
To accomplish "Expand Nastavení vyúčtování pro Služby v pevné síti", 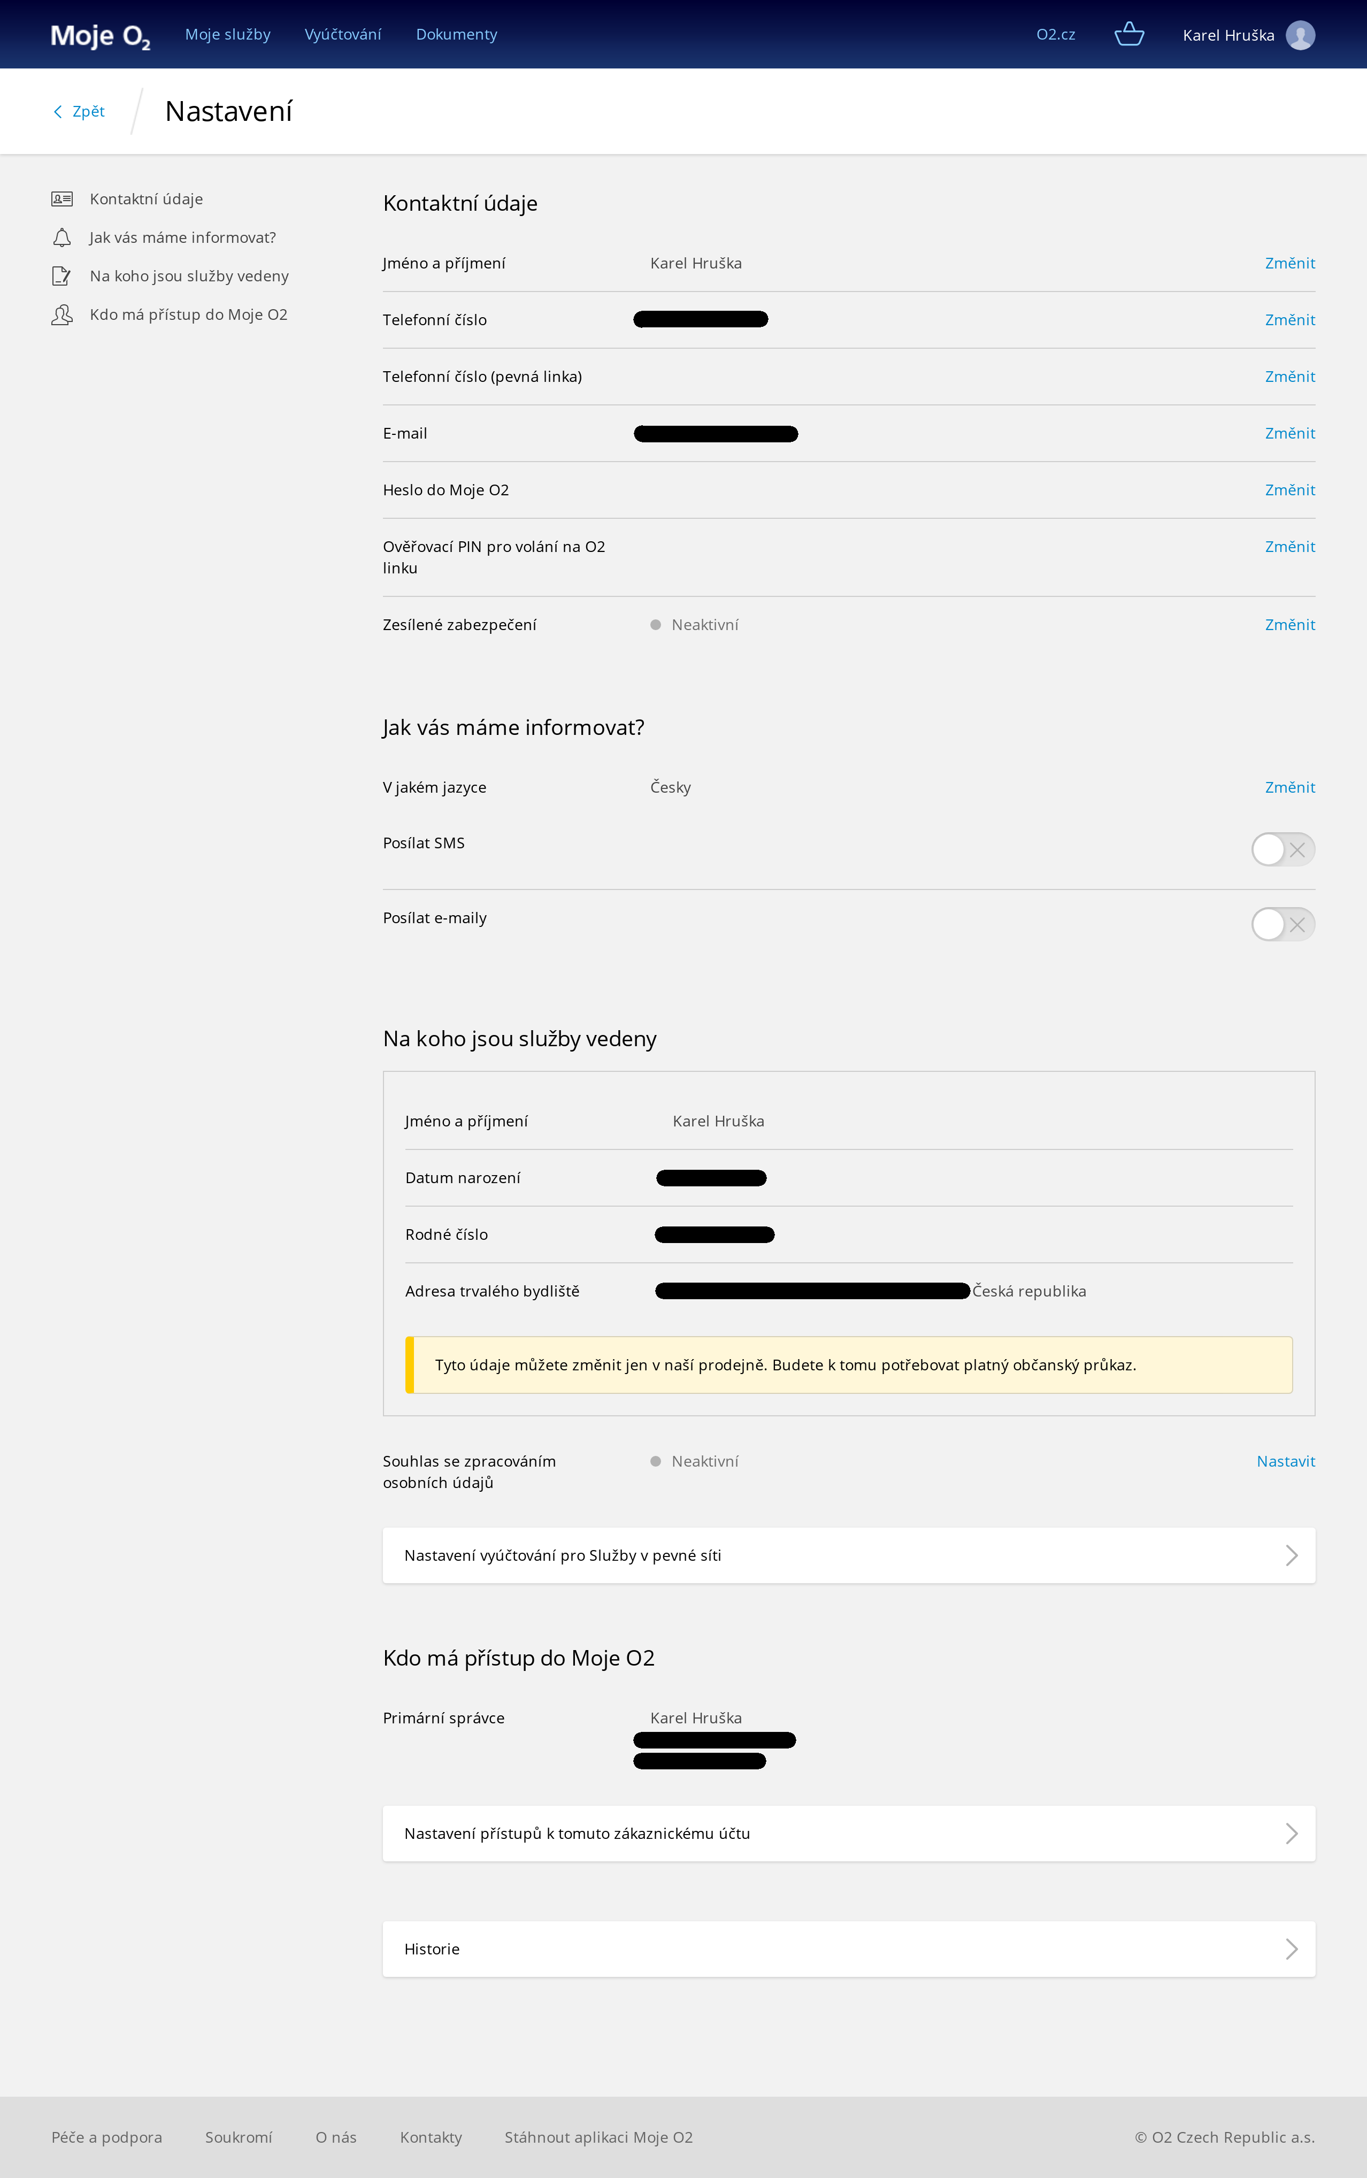I will pyautogui.click(x=848, y=1555).
